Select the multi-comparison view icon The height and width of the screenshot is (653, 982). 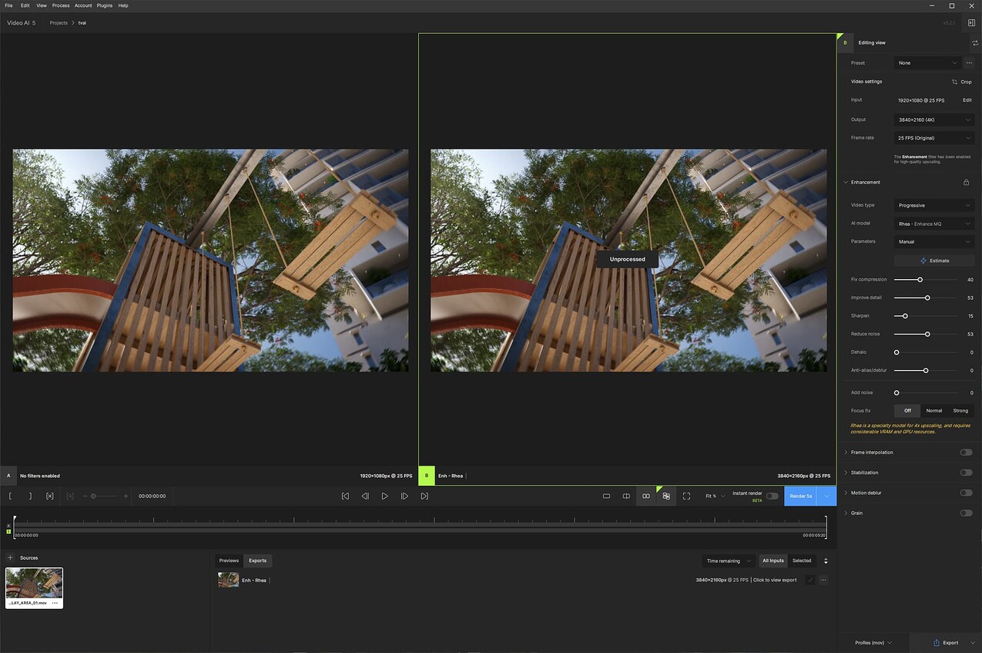point(666,496)
